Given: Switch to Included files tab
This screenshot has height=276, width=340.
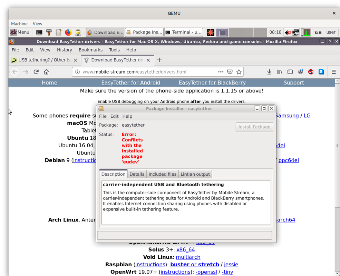Looking at the screenshot, I should click(x=163, y=174).
